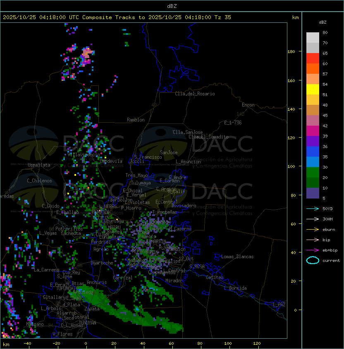The height and width of the screenshot is (349, 344).
Task: Click the magenta eb+bip arrow legend icon
Action: [x=313, y=250]
